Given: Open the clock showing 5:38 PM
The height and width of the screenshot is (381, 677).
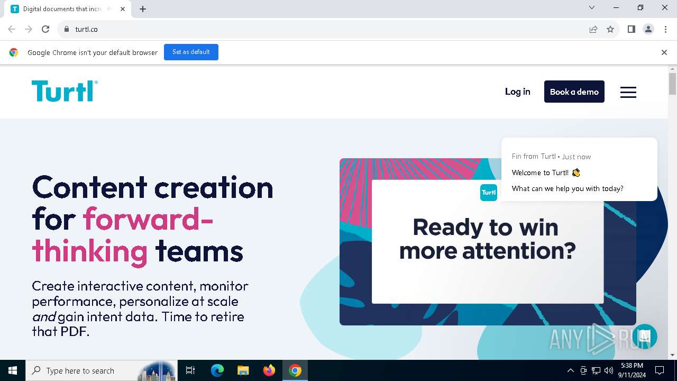Looking at the screenshot, I should [632, 370].
